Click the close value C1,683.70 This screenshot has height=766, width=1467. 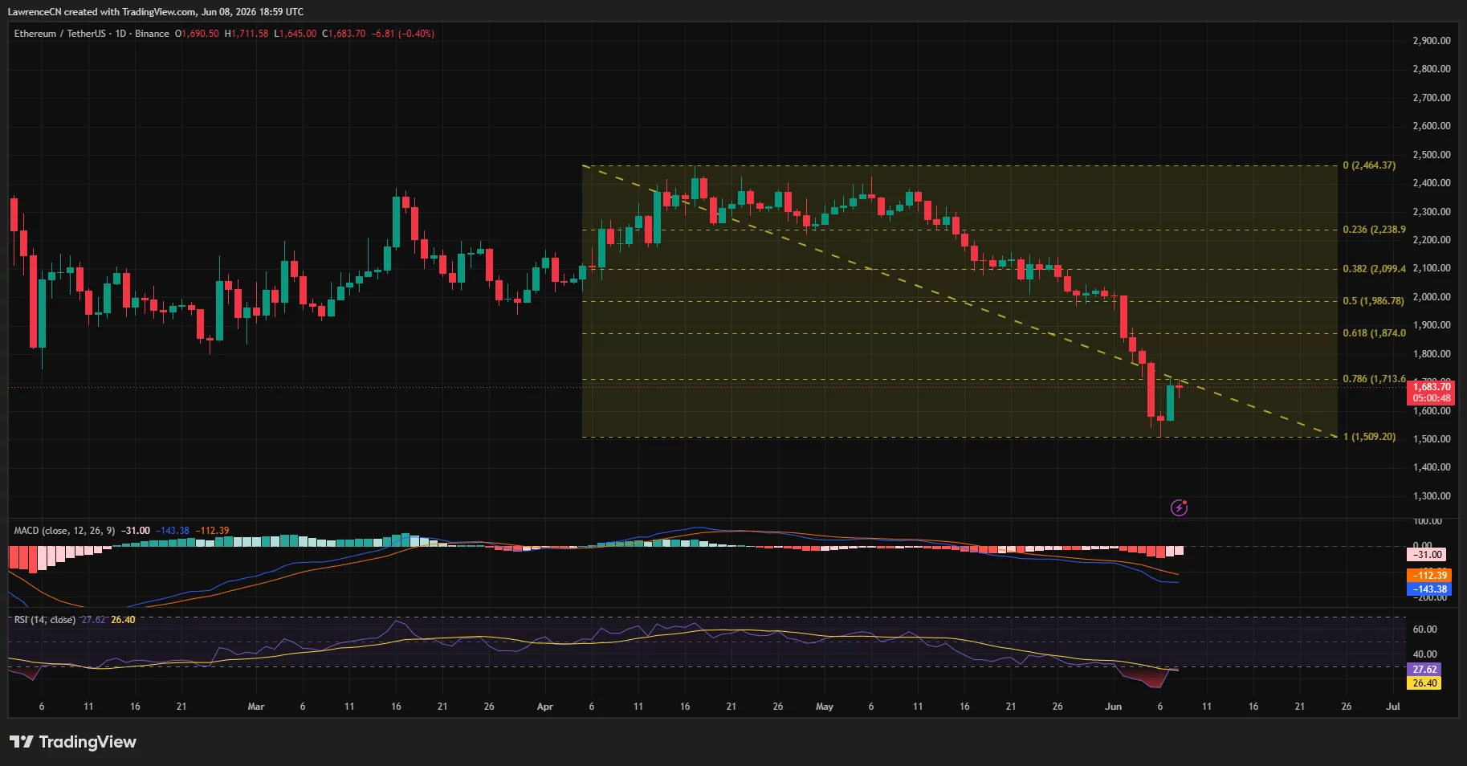pos(344,34)
